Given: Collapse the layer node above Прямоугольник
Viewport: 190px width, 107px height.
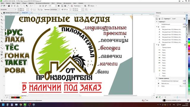Looking at the screenshot, I should (x=157, y=45).
